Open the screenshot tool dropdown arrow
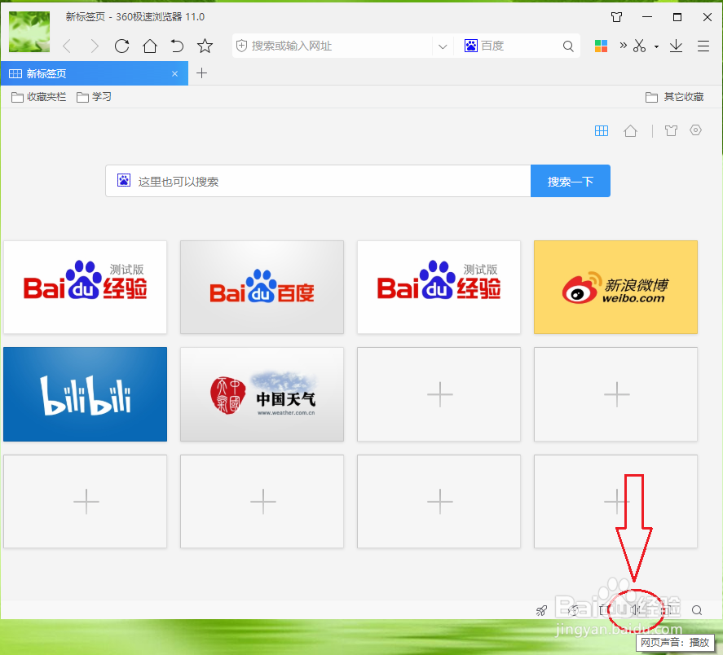 [656, 46]
